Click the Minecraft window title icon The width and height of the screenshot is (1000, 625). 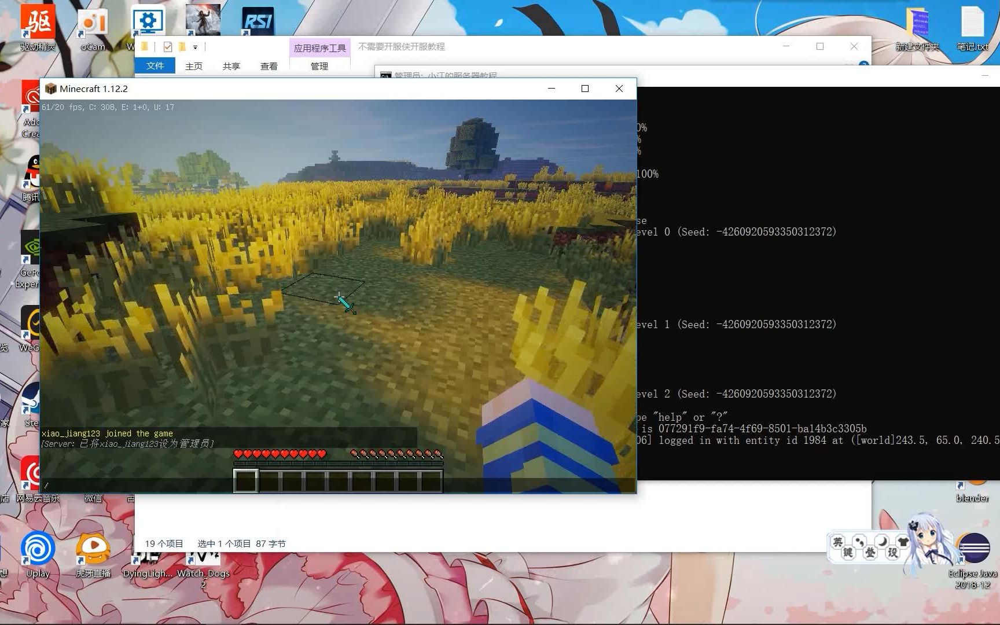[50, 89]
